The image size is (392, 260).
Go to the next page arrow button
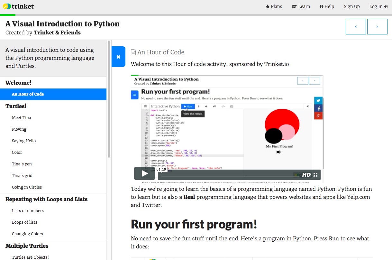click(x=377, y=27)
